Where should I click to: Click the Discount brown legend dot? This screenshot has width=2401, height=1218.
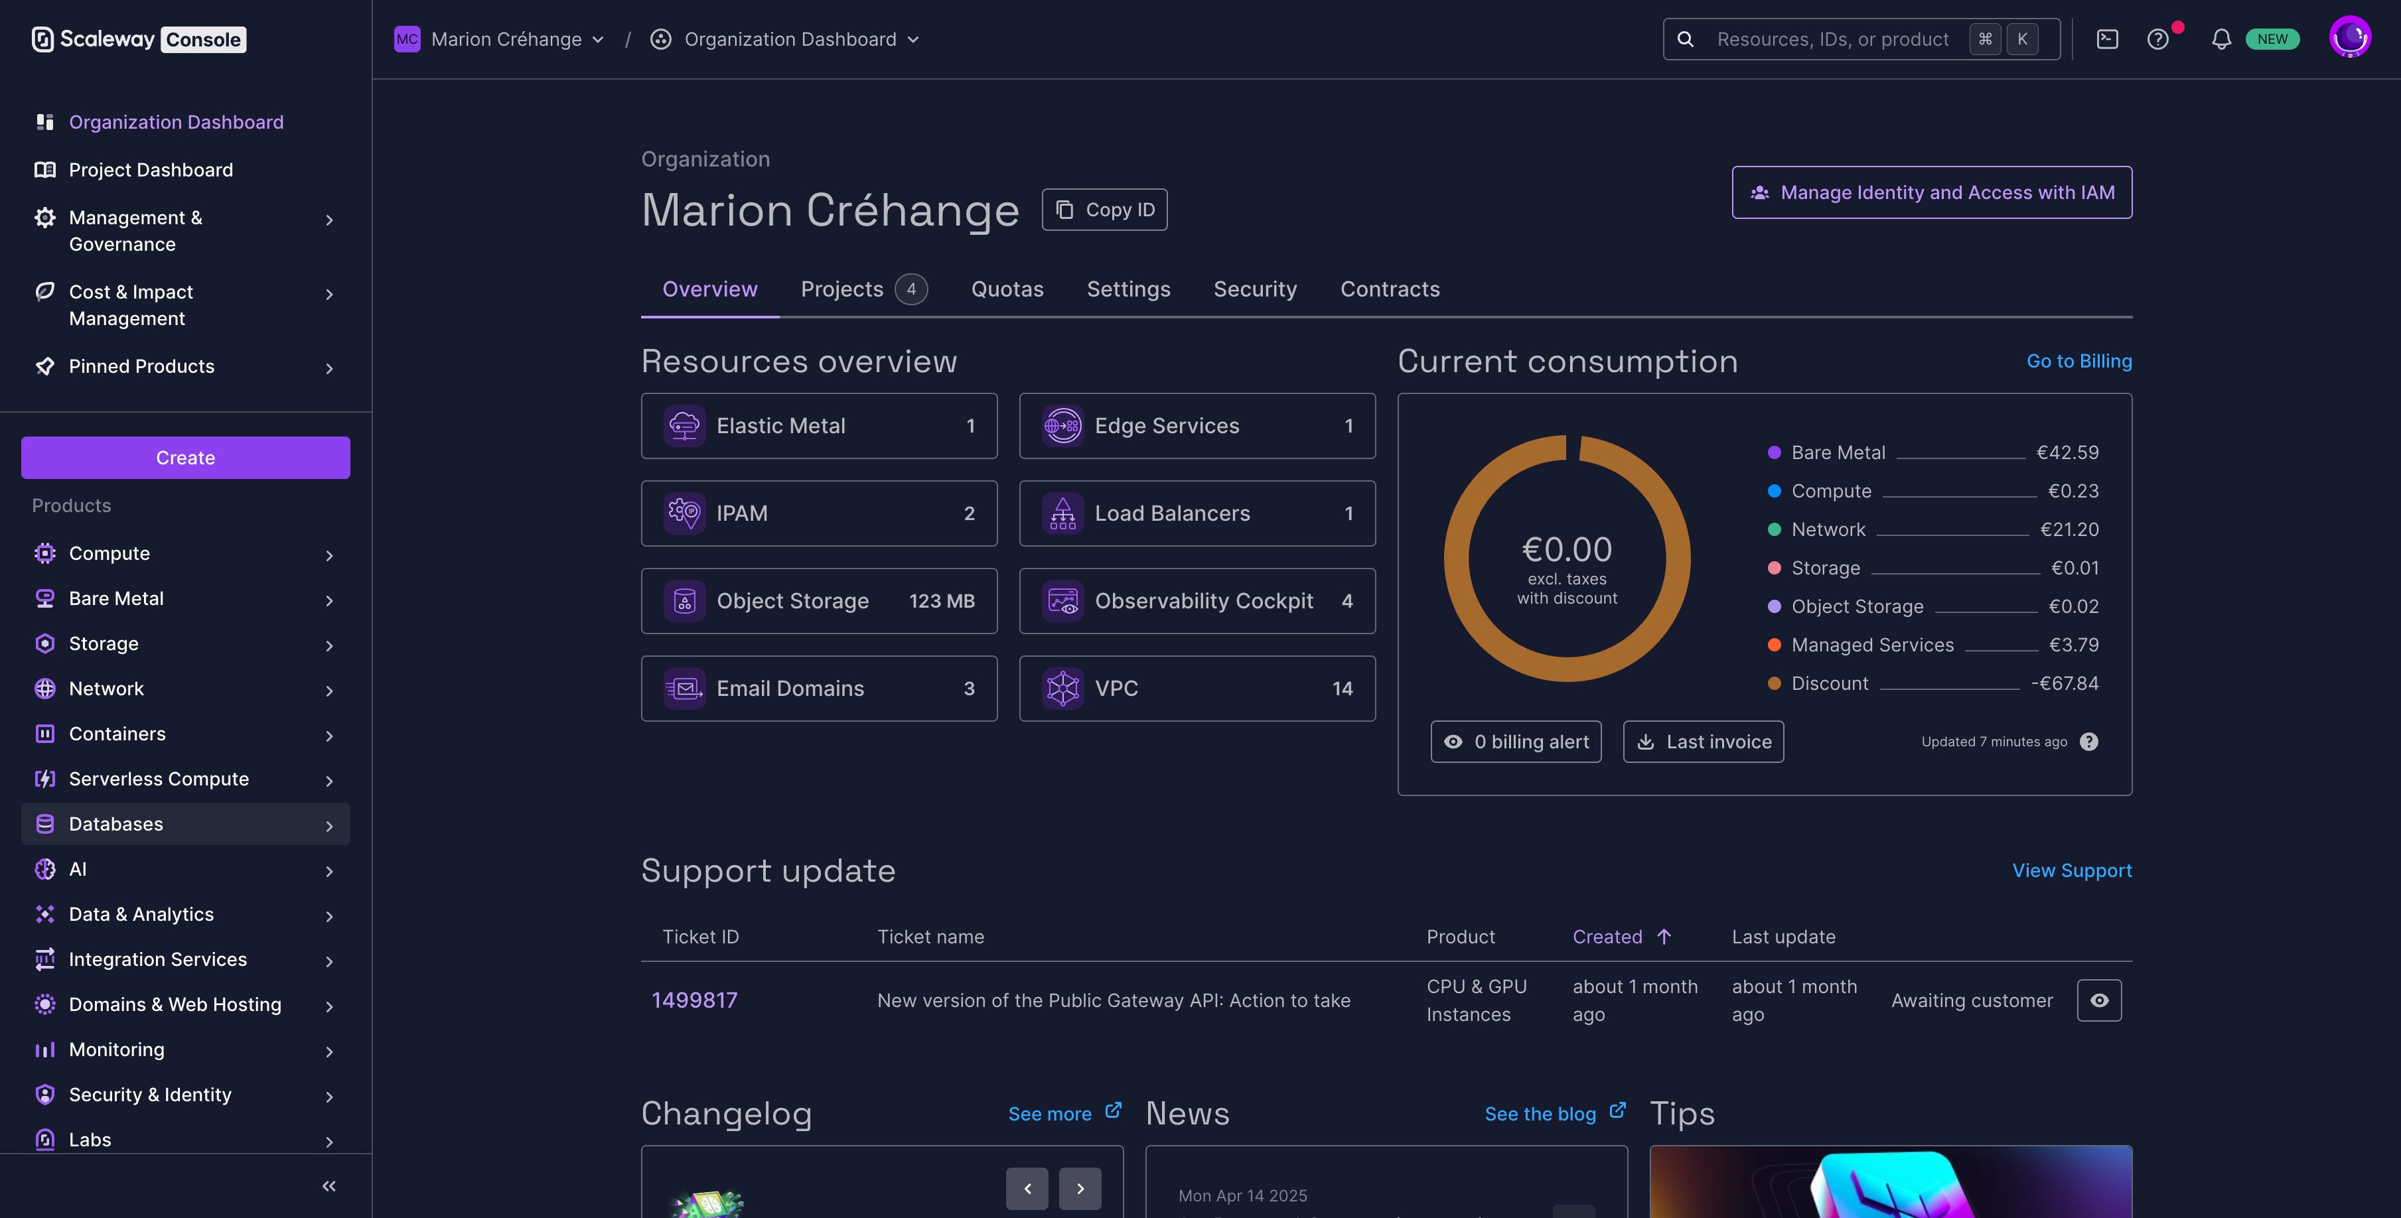(x=1774, y=683)
